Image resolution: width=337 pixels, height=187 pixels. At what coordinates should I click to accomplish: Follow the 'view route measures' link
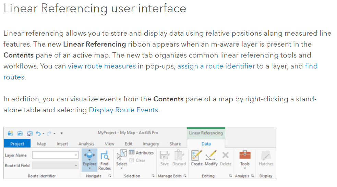pyautogui.click(x=102, y=66)
